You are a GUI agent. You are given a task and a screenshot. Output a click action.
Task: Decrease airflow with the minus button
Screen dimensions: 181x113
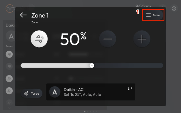108,39
